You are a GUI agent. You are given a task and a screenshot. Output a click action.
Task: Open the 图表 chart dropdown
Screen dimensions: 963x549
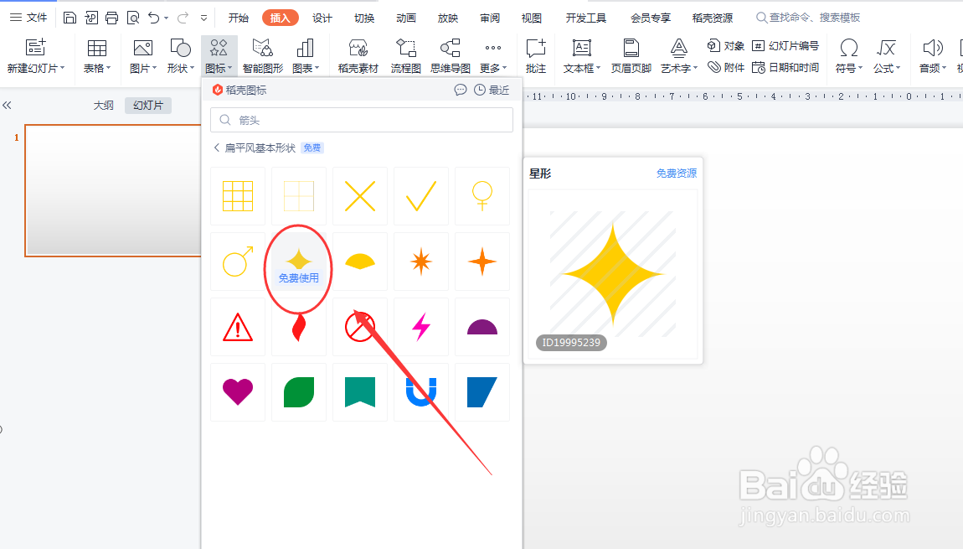[x=306, y=55]
